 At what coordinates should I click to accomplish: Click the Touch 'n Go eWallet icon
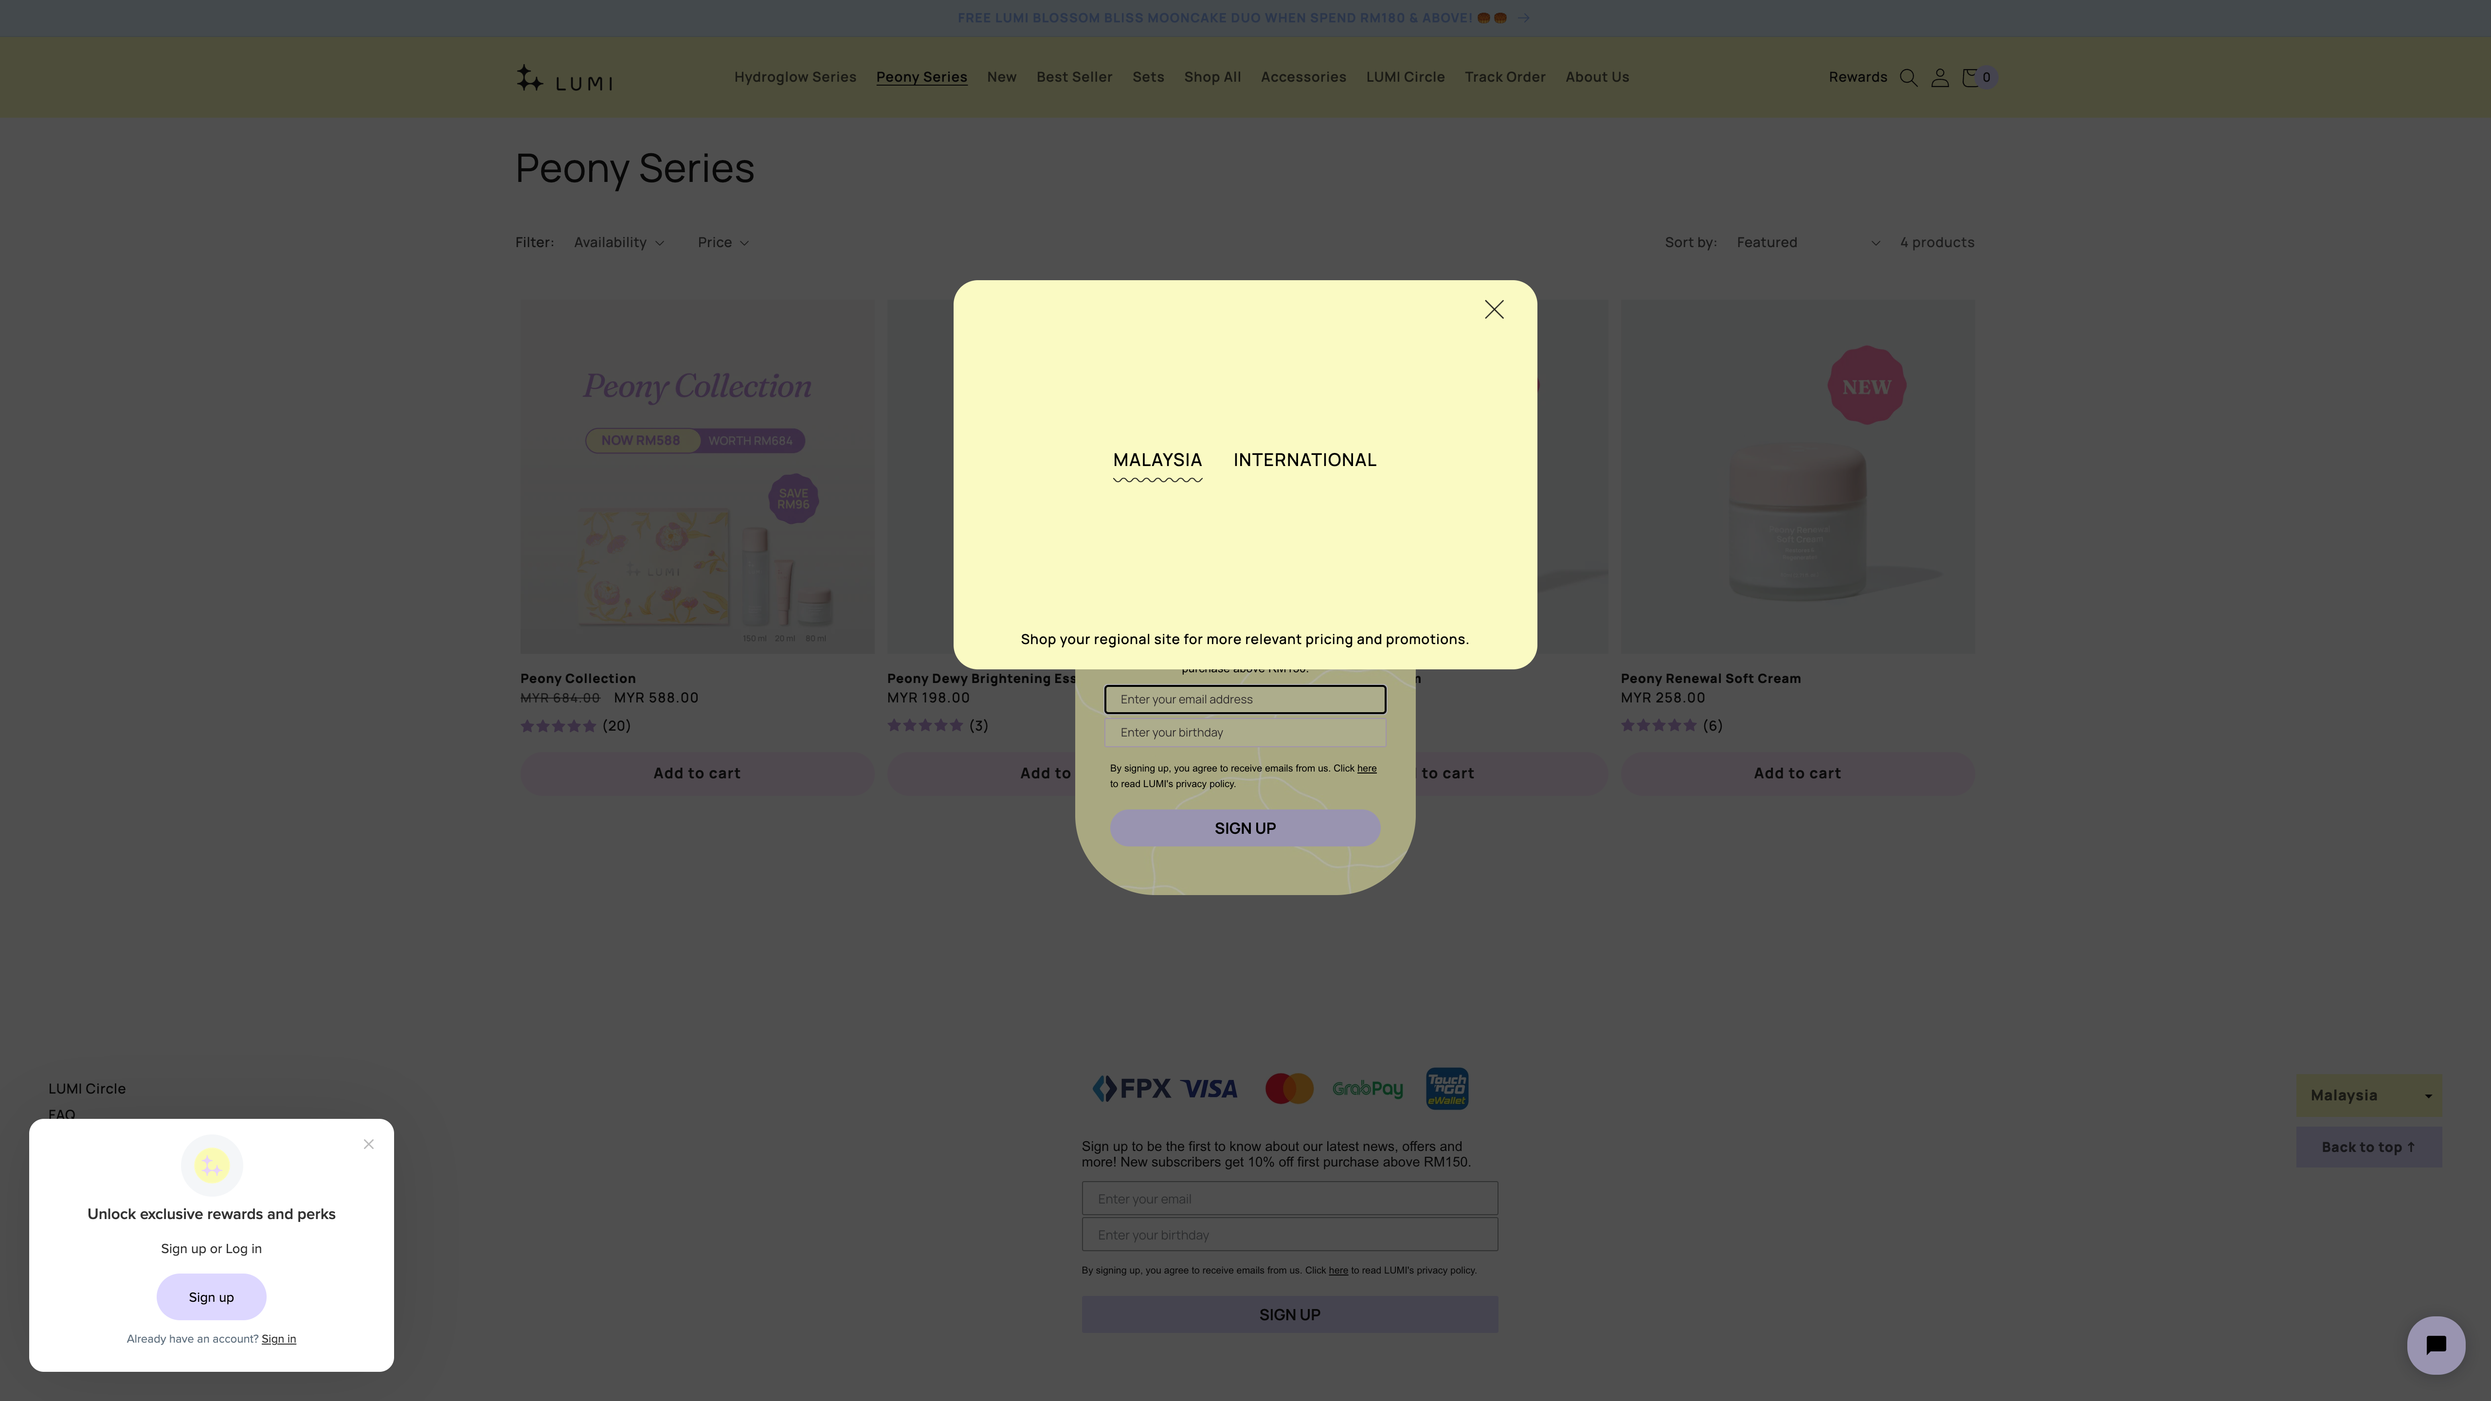pos(1446,1088)
